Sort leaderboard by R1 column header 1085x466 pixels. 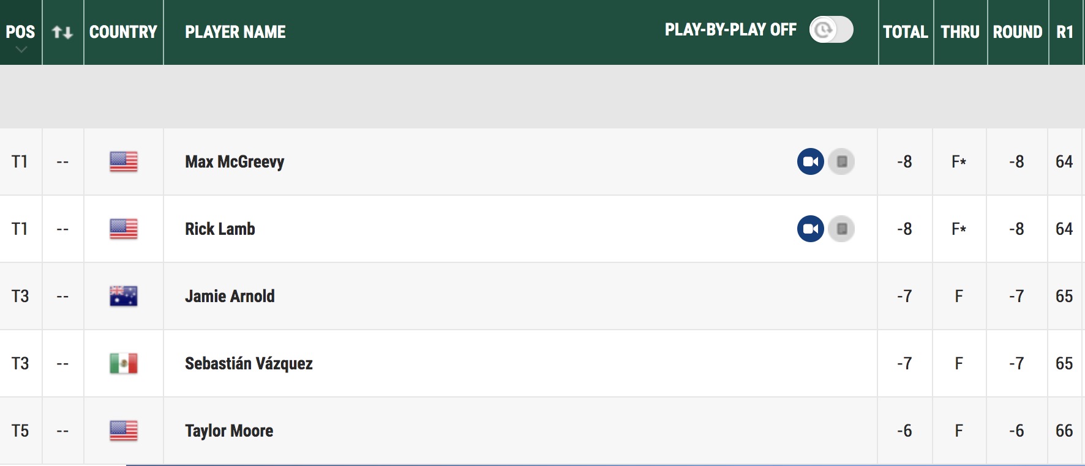tap(1065, 32)
